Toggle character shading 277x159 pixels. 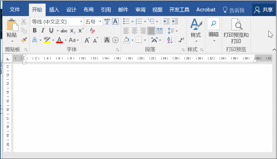tap(107, 40)
